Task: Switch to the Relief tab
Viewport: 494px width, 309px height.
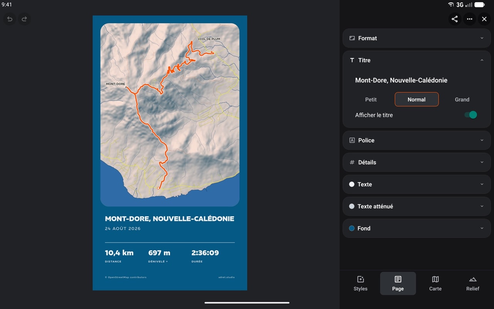Action: (473, 284)
